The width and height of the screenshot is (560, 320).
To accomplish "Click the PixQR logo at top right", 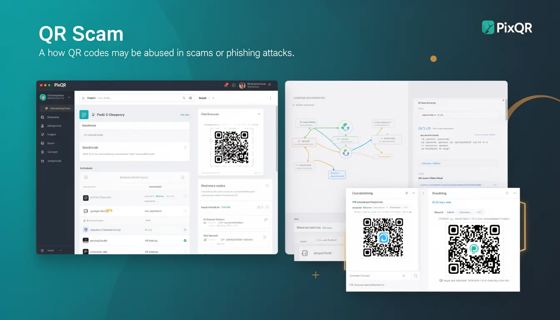I will click(507, 27).
